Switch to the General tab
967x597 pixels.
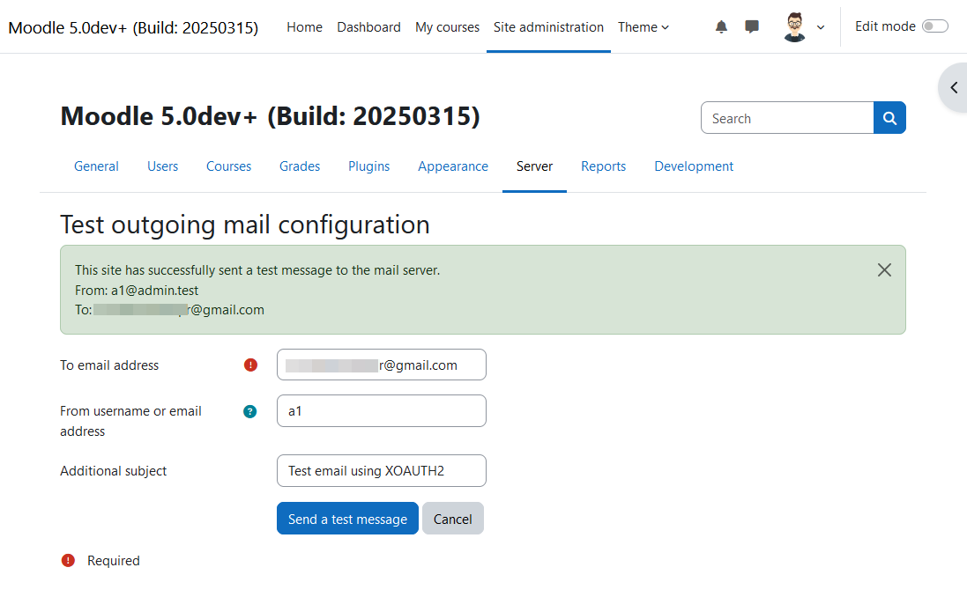click(x=96, y=166)
